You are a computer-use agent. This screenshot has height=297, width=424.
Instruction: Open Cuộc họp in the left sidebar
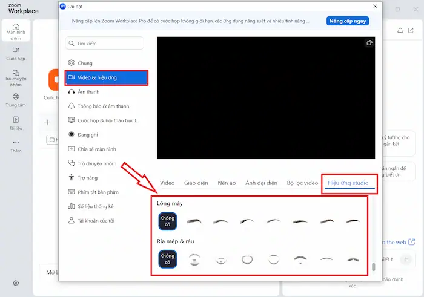[x=16, y=53]
